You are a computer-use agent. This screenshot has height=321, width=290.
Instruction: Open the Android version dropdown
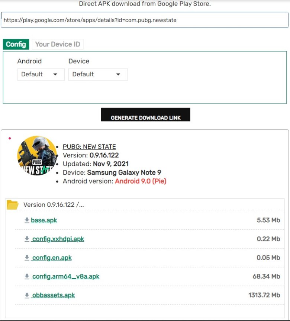pos(41,74)
